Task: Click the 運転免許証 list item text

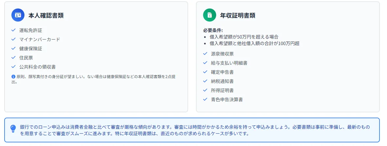Action: click(x=31, y=30)
